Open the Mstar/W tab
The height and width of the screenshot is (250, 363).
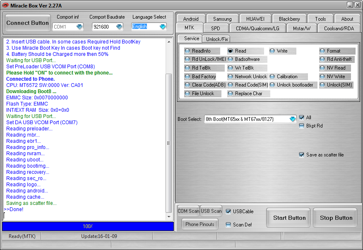[x=302, y=28]
